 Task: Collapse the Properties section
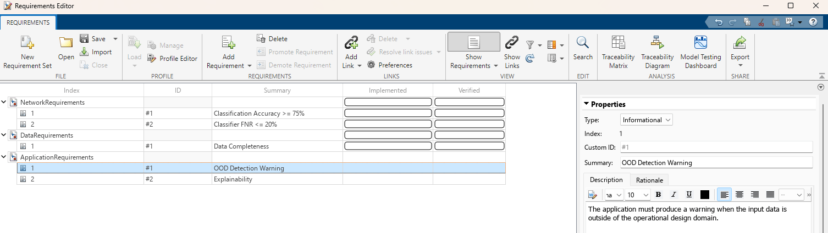point(587,104)
